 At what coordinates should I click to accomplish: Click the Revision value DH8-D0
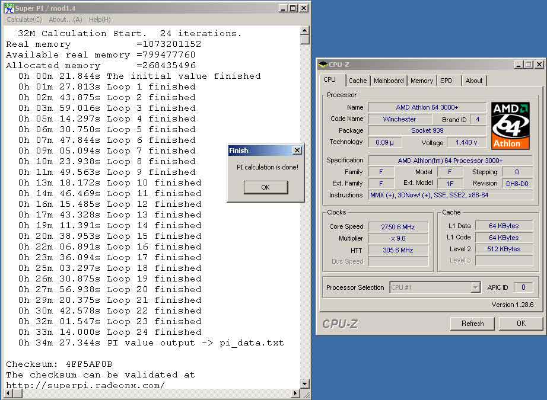pos(517,184)
